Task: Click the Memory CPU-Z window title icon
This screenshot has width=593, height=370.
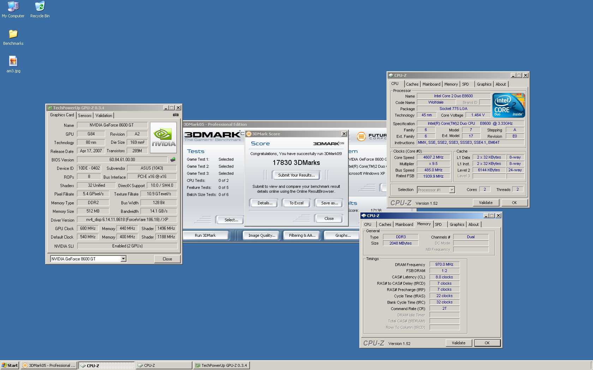Action: (x=364, y=216)
